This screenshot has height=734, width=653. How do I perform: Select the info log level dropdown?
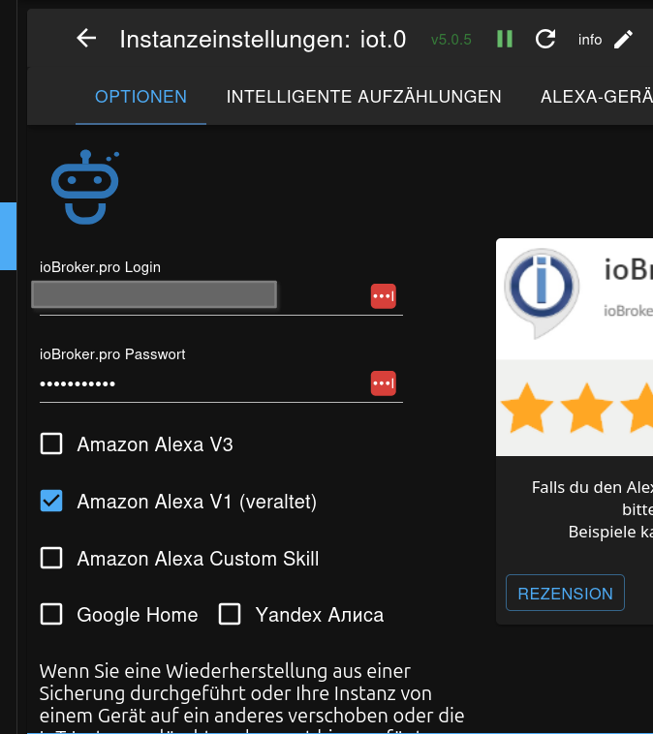click(x=590, y=40)
